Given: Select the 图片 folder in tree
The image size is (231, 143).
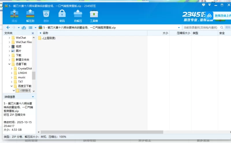Looking at the screenshot, I should pos(18,51).
